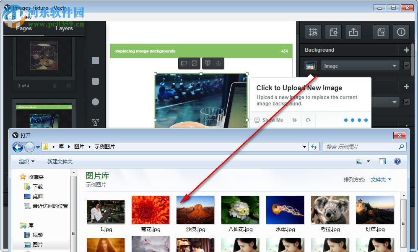Select the ellipse shape tool
The width and height of the screenshot is (418, 252).
(x=95, y=102)
